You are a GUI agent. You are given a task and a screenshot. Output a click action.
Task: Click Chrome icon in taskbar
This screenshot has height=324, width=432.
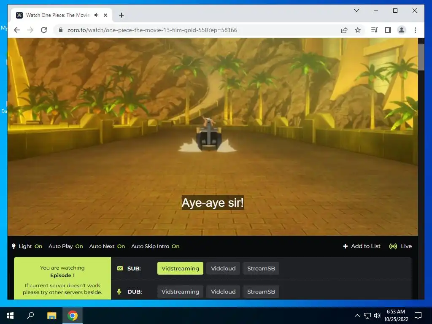pos(73,316)
